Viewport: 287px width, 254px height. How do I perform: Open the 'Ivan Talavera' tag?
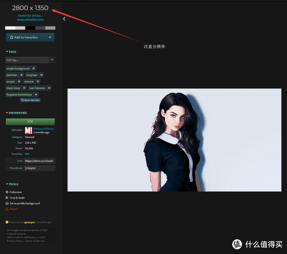point(37,88)
